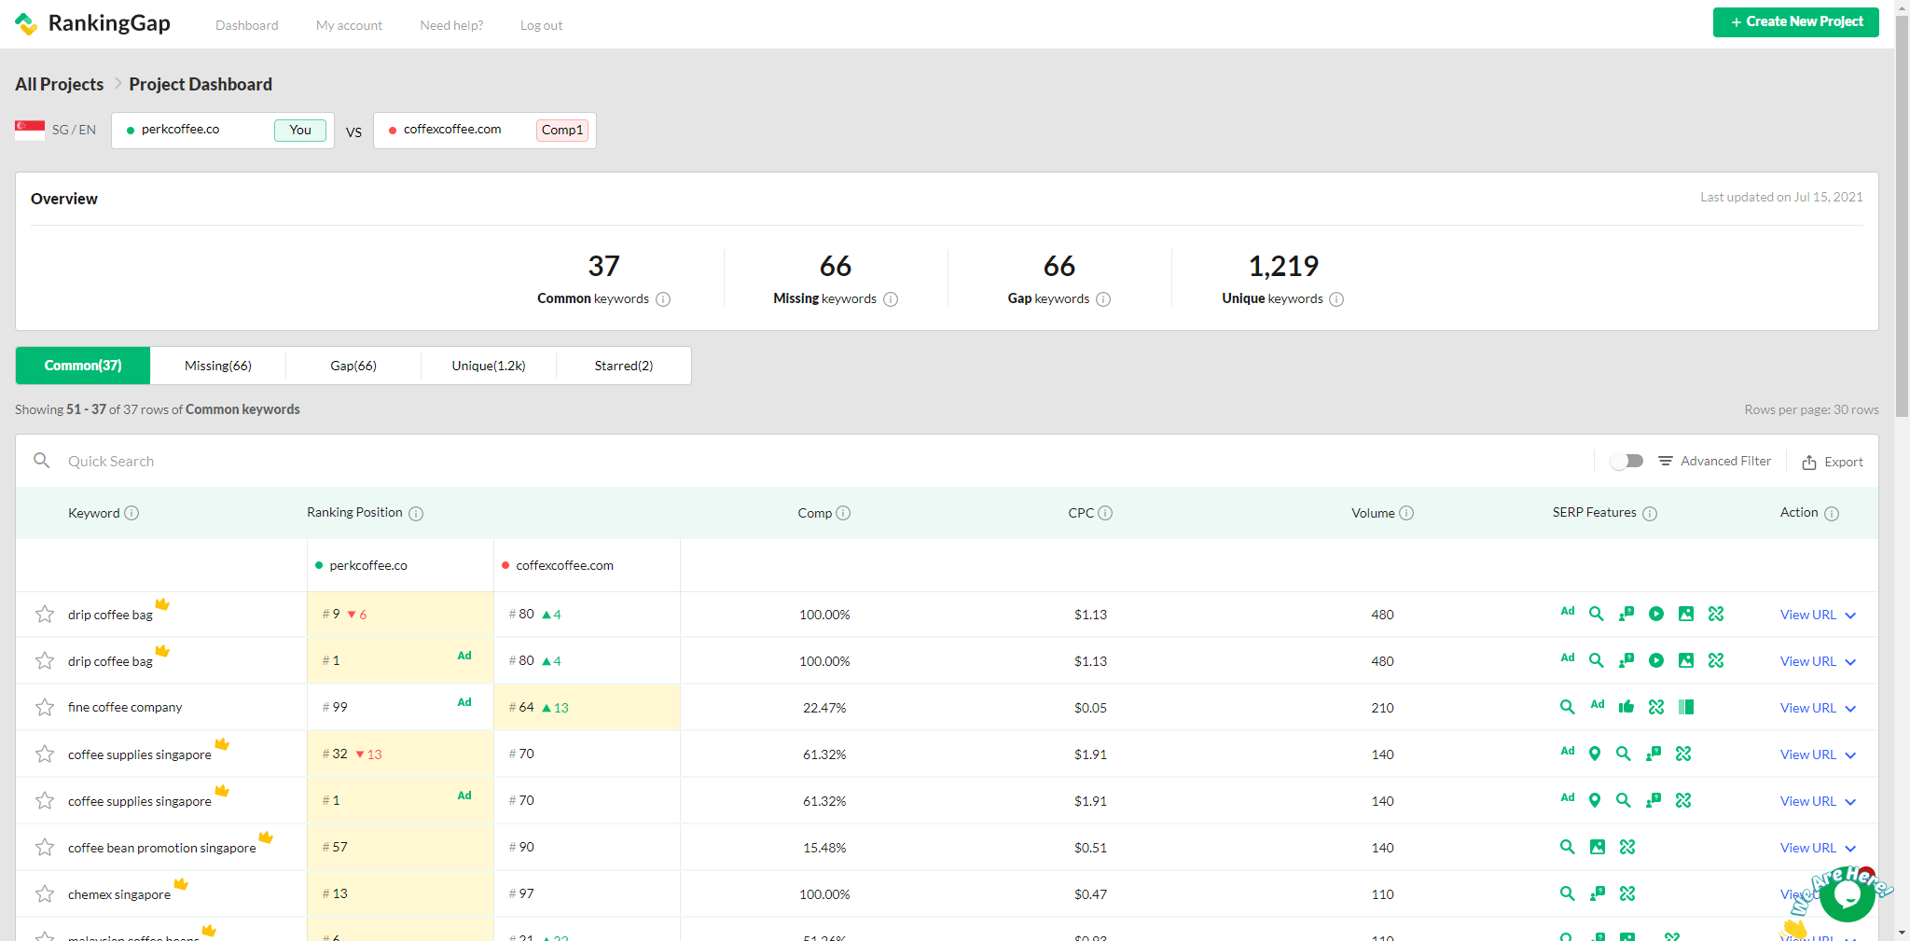1910x941 pixels.
Task: Expand View URL chevron for coffee bean promotion singapore
Action: pyautogui.click(x=1850, y=849)
